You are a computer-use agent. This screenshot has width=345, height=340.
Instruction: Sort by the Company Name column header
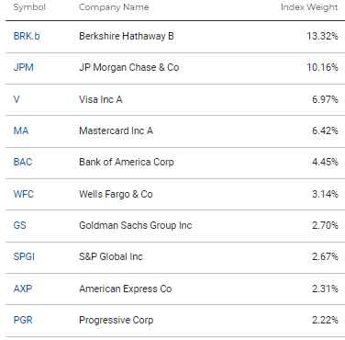pos(114,7)
